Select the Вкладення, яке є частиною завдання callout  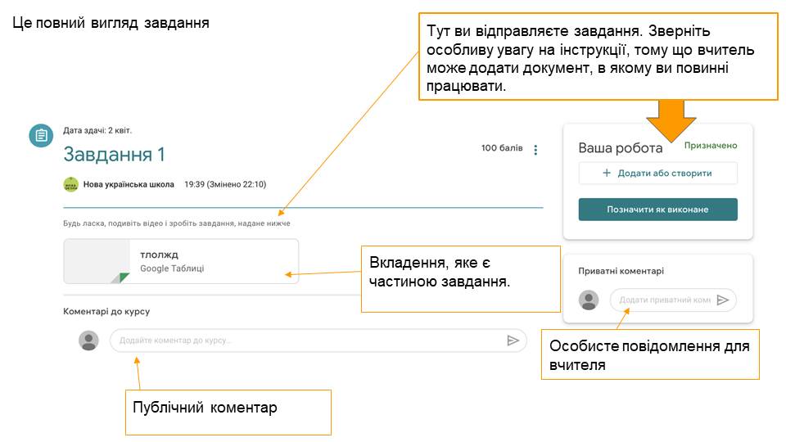pyautogui.click(x=460, y=278)
